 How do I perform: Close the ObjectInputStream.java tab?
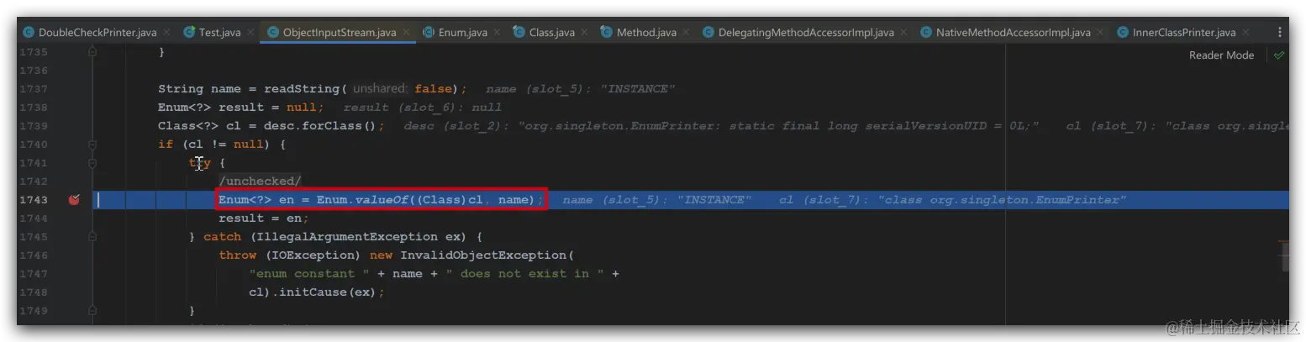click(x=406, y=33)
